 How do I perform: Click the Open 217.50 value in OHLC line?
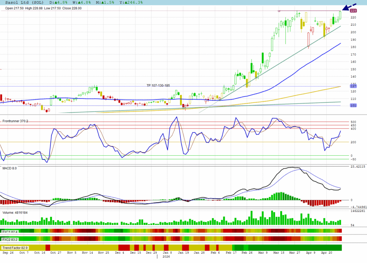15,8
